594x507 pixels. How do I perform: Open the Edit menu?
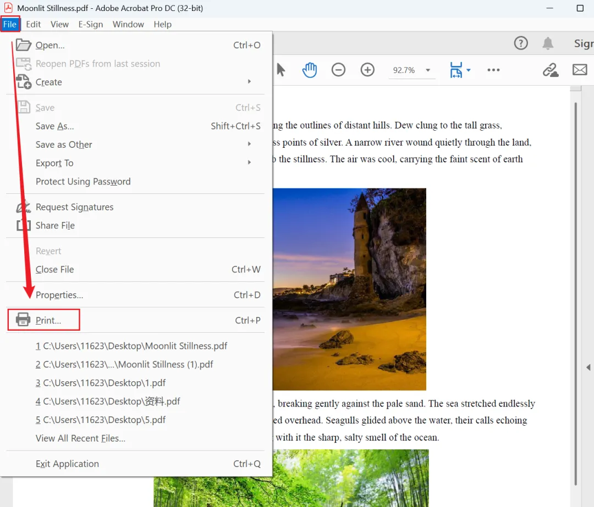34,24
